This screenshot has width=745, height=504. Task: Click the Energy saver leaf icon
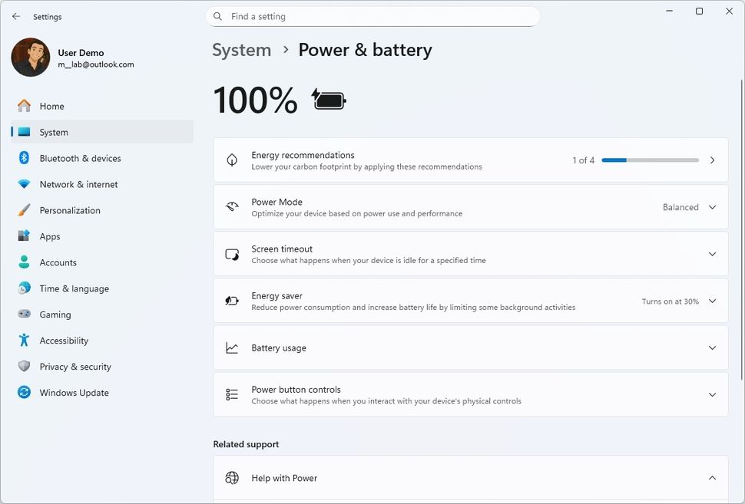point(232,301)
